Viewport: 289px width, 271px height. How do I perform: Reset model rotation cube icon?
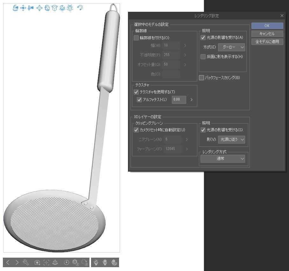pos(75,262)
